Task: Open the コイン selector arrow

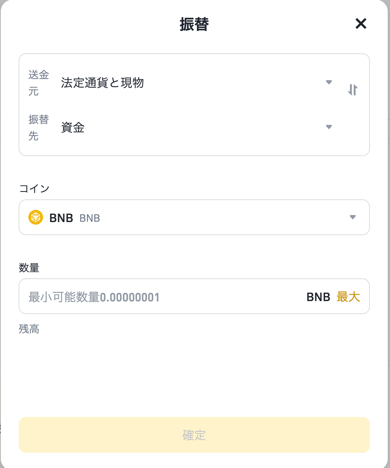Action: point(353,217)
